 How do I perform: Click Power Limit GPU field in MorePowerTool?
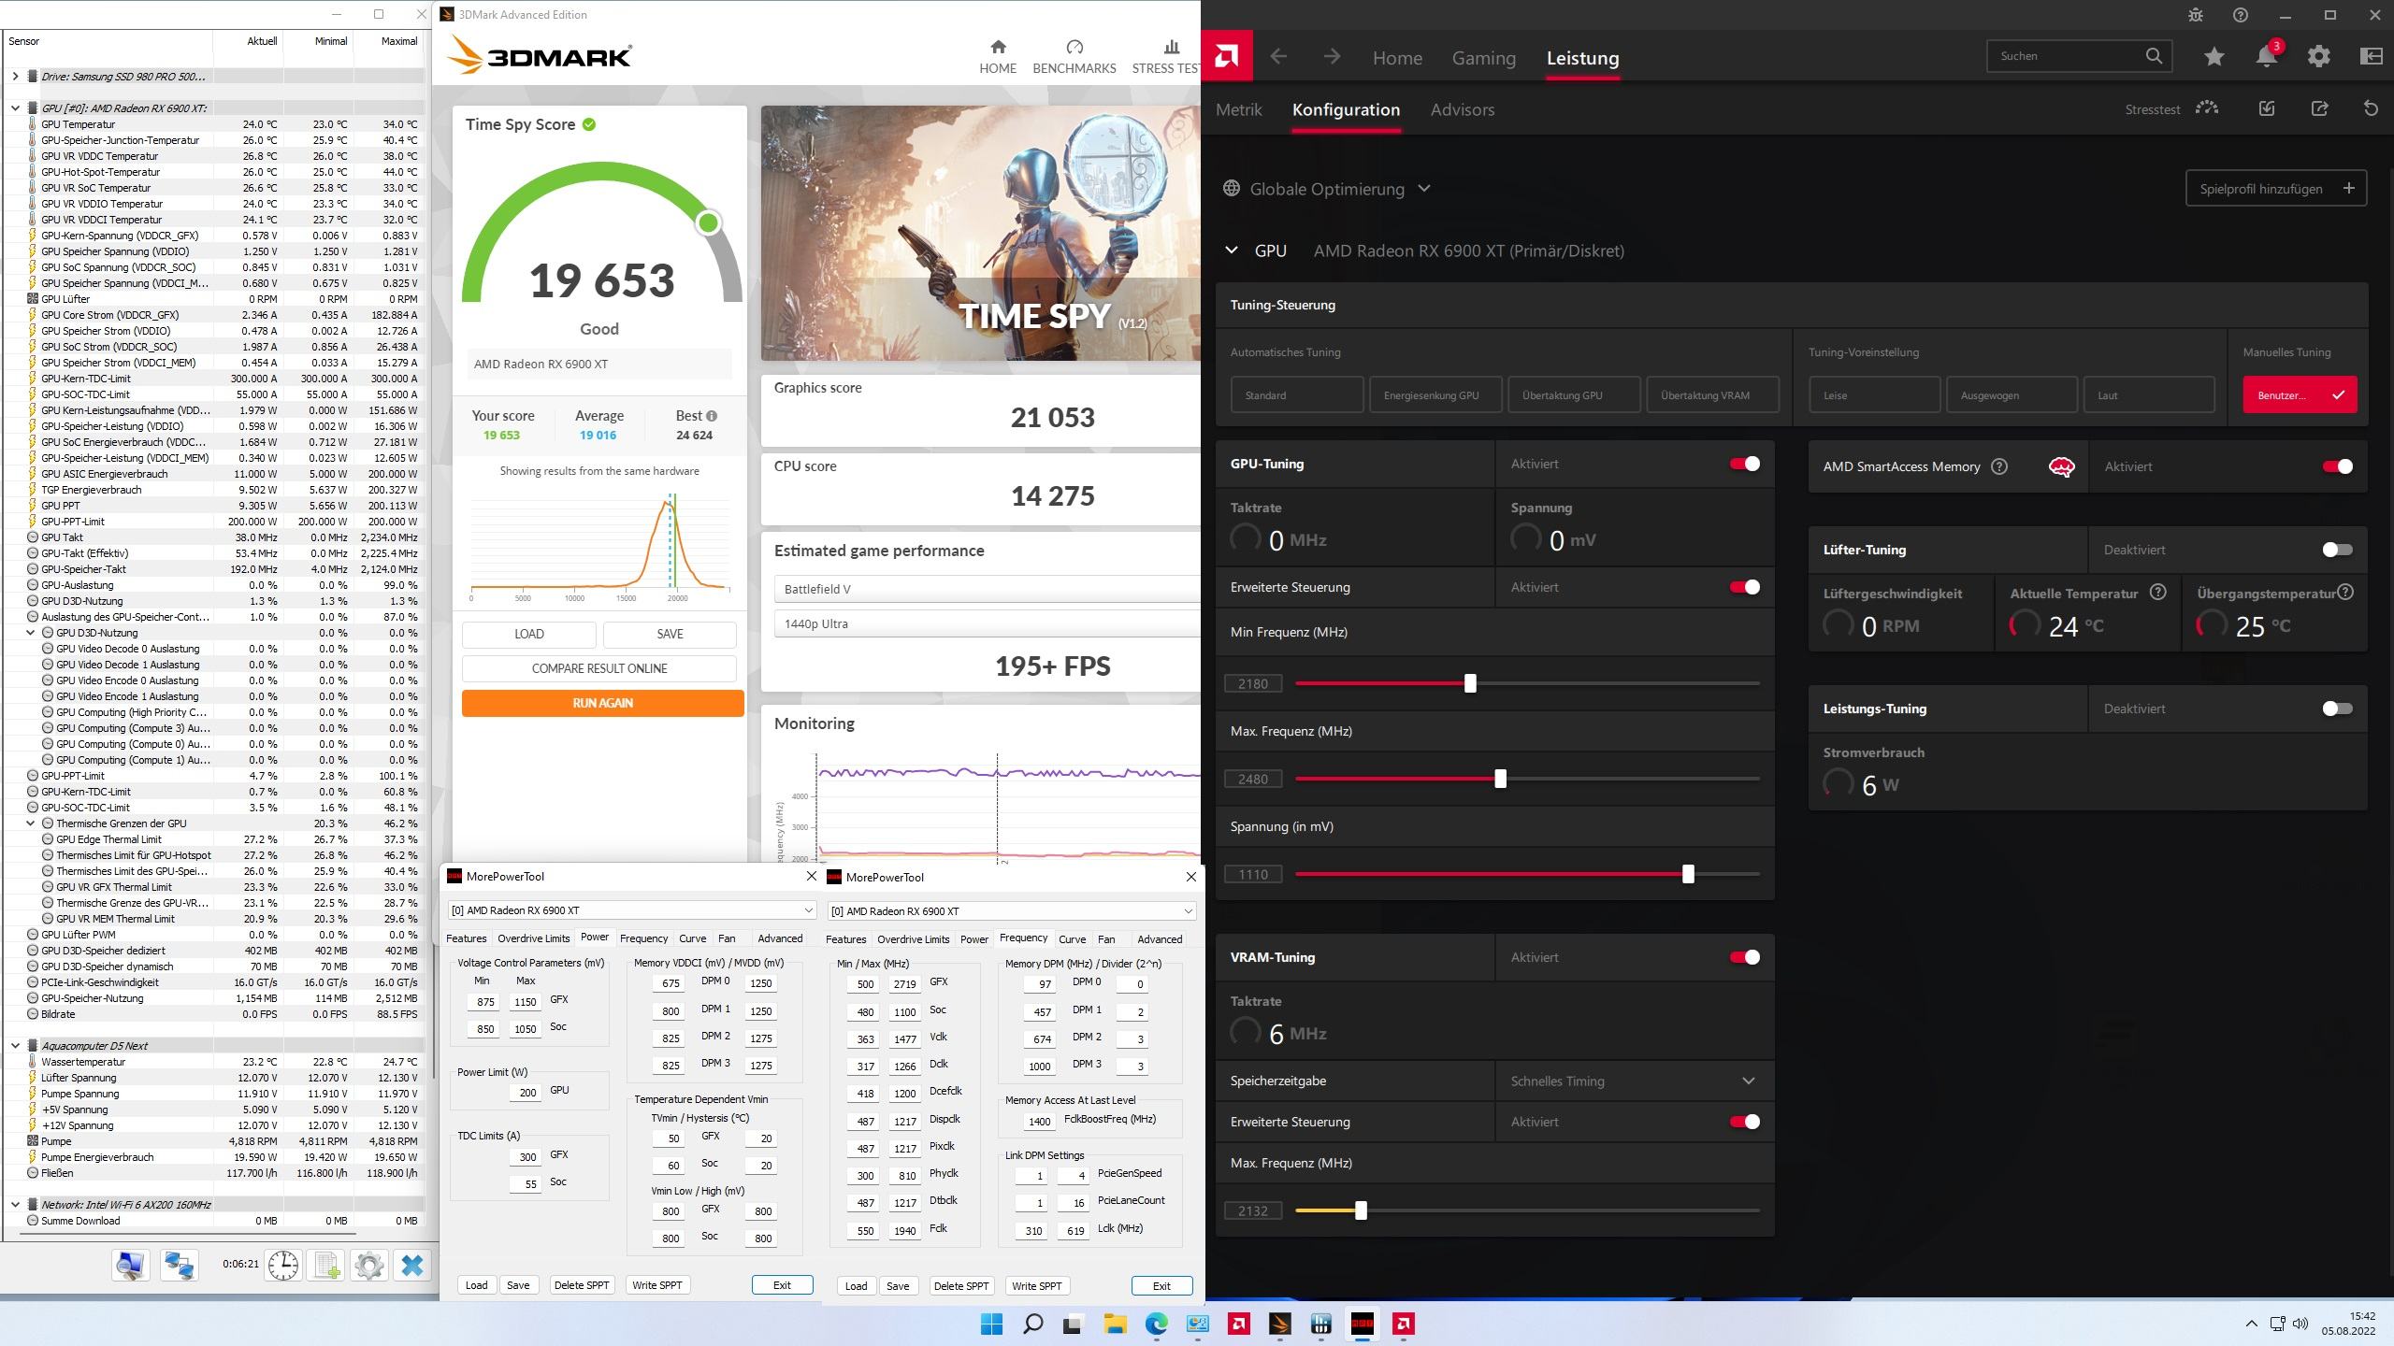coord(526,1092)
